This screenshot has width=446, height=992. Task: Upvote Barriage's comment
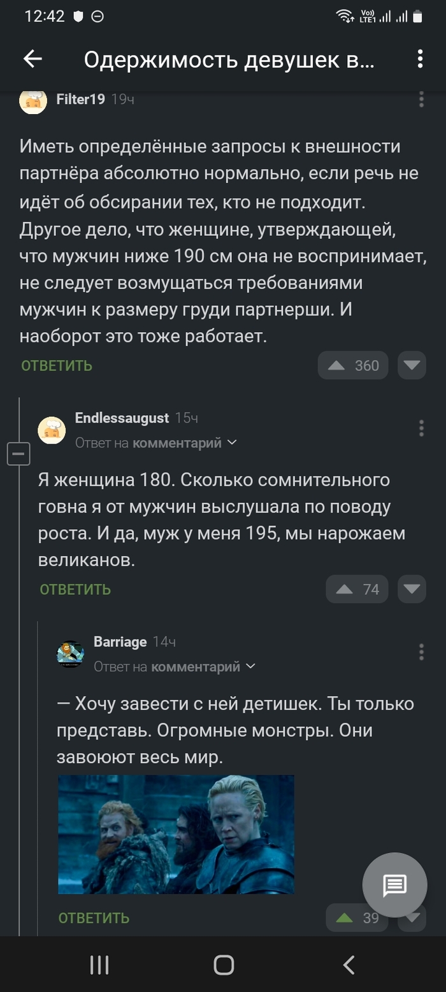(x=343, y=918)
